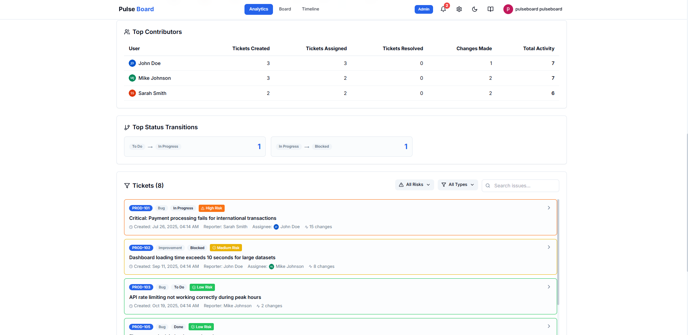Open the documentation book icon
Image resolution: width=688 pixels, height=335 pixels.
[x=490, y=9]
